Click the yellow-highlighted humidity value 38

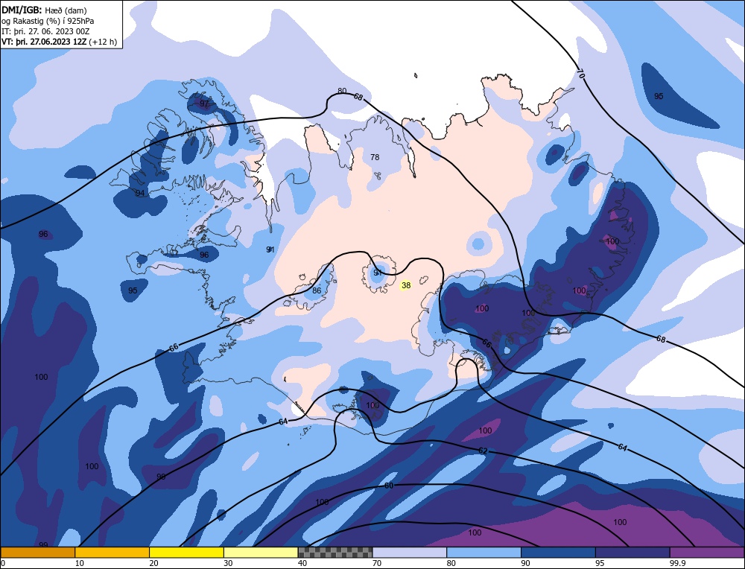tap(406, 285)
